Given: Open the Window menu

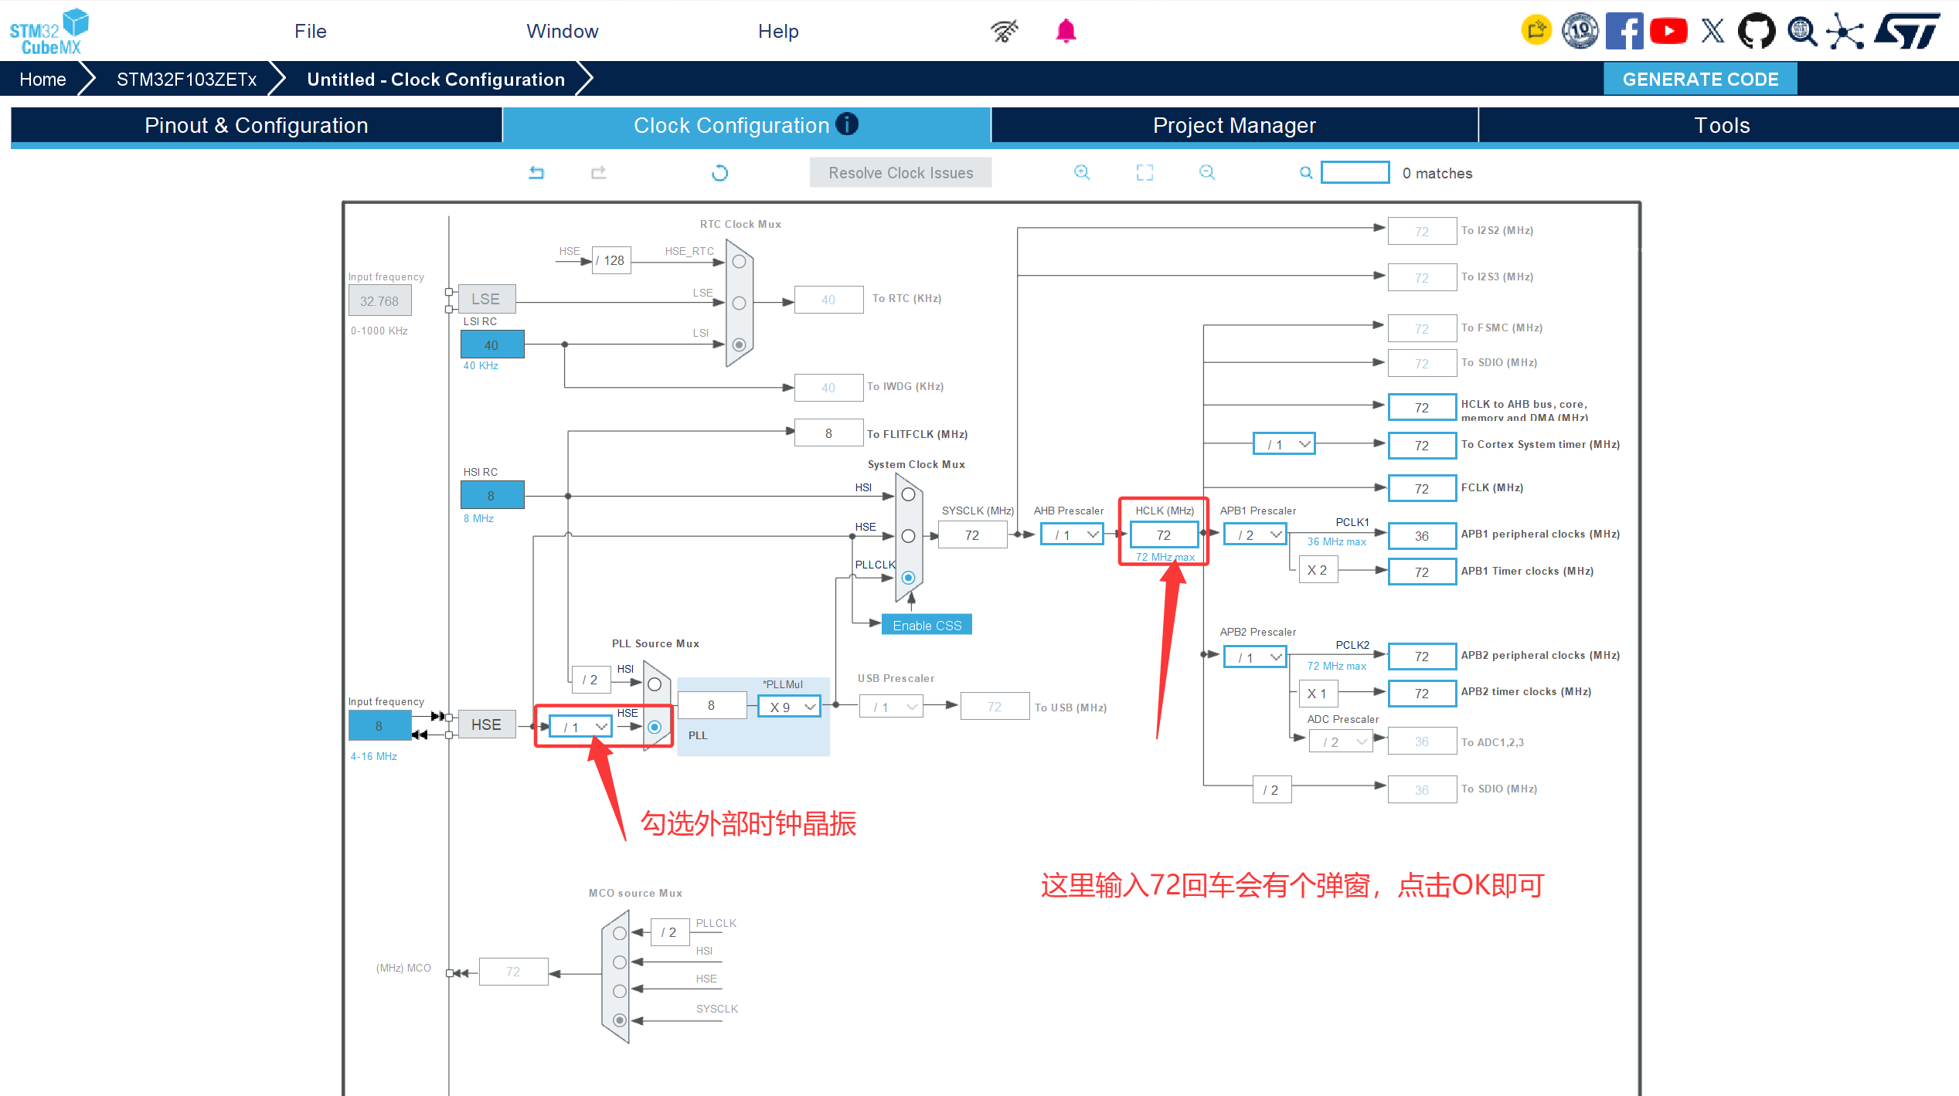Looking at the screenshot, I should [563, 31].
